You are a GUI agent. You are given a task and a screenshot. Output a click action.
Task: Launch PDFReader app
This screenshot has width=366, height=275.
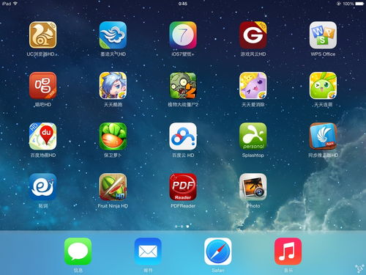point(183,187)
